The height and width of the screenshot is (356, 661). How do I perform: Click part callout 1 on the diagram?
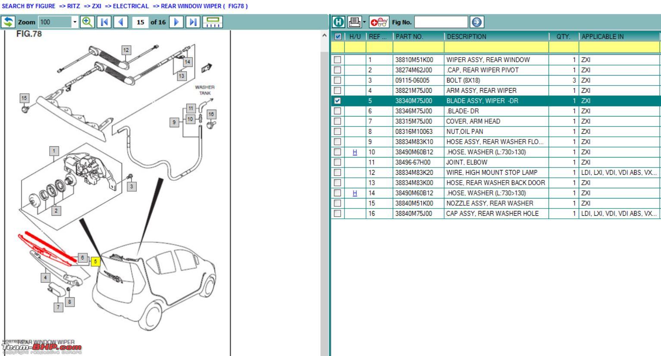tap(54, 151)
